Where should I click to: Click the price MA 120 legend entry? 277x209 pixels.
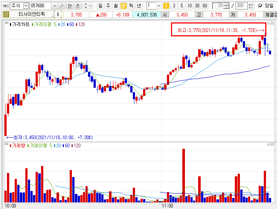(81, 24)
